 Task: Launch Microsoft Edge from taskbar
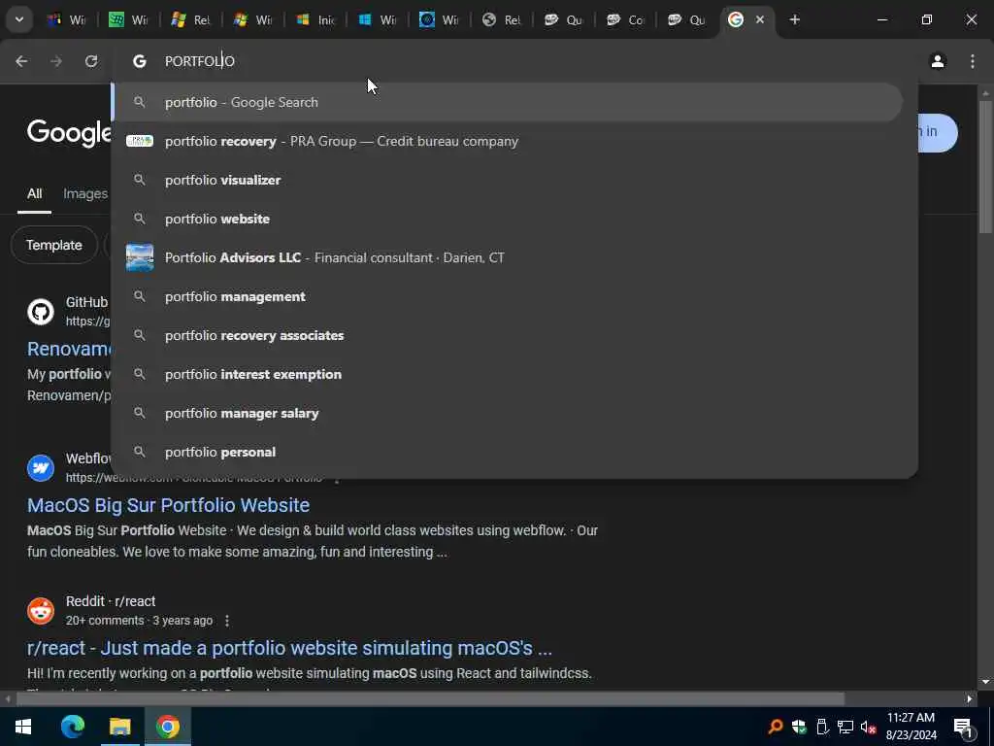point(72,727)
